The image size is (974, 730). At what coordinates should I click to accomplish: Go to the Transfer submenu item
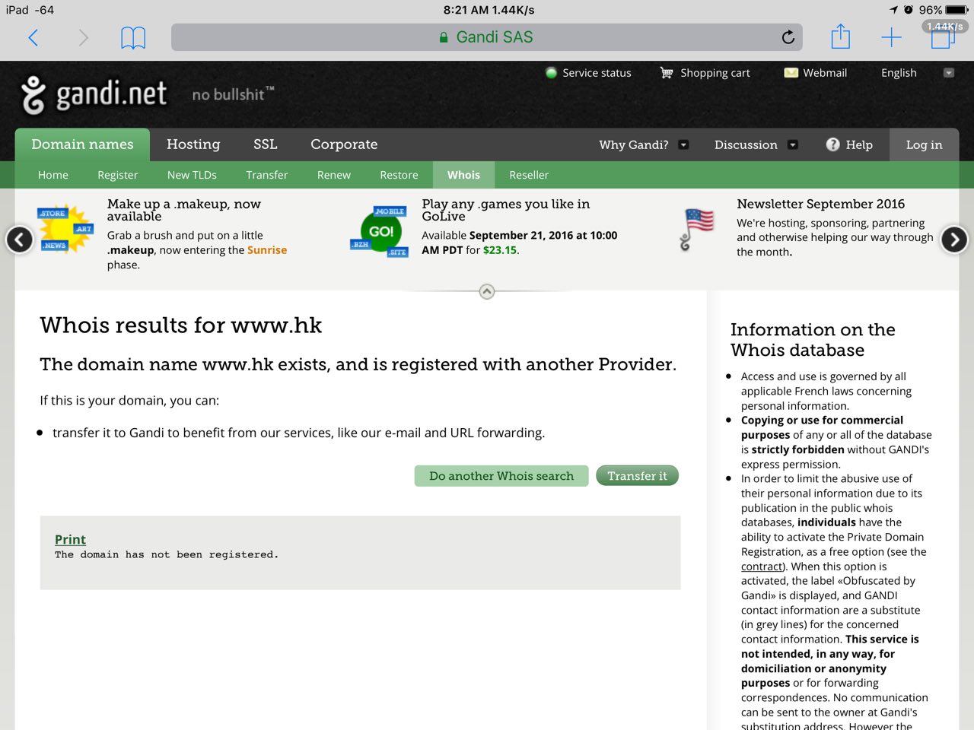click(x=267, y=175)
